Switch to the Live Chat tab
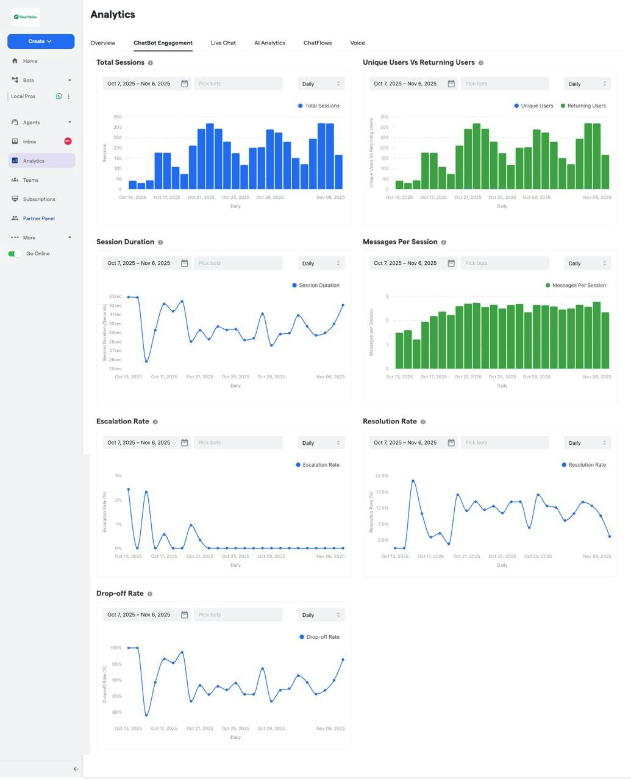The image size is (631, 781). point(223,43)
